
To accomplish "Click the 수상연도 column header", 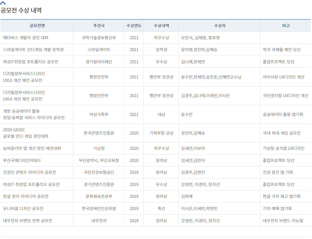I will pyautogui.click(x=134, y=26).
